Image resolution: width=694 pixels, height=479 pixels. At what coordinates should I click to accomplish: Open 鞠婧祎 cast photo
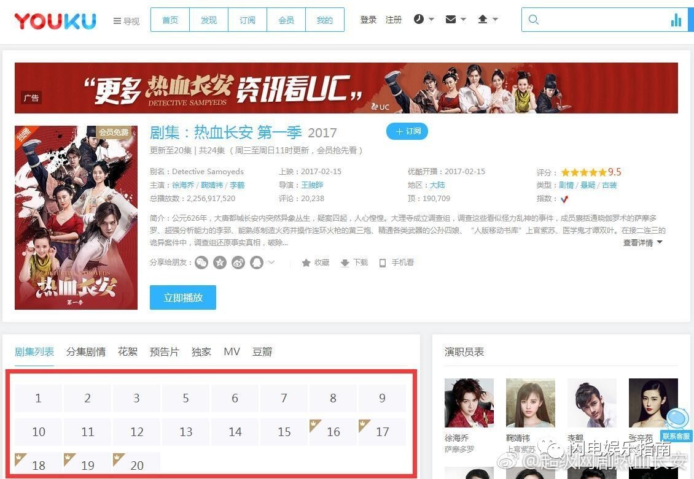click(531, 402)
